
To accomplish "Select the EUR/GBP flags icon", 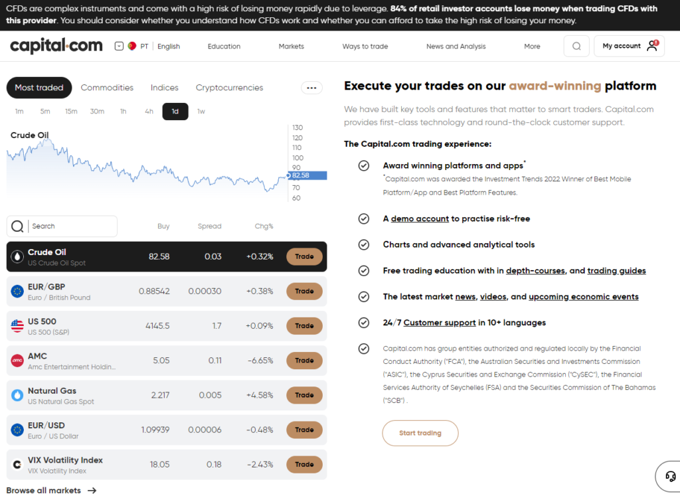I will [x=17, y=291].
